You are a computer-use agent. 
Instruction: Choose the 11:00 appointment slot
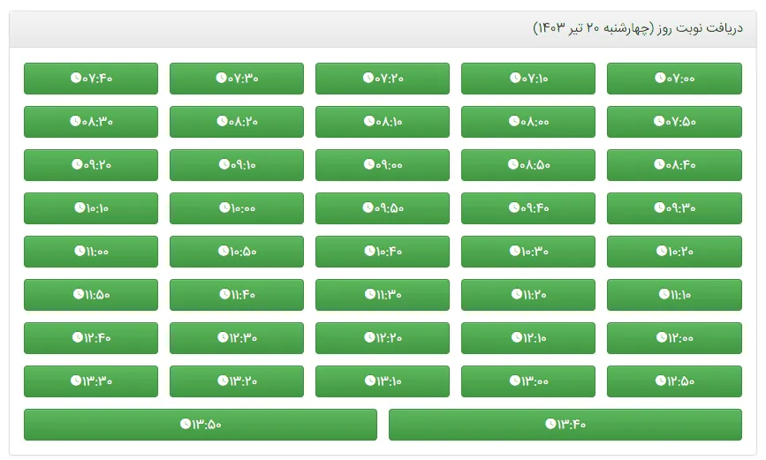(x=91, y=252)
